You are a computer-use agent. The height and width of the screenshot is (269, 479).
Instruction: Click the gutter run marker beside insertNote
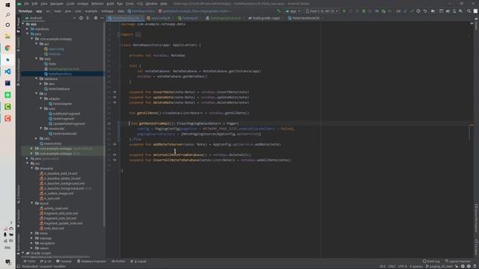coord(115,92)
